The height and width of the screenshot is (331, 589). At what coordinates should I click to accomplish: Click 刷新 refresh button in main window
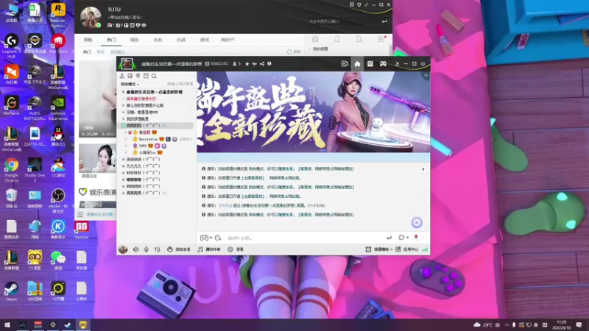click(294, 51)
